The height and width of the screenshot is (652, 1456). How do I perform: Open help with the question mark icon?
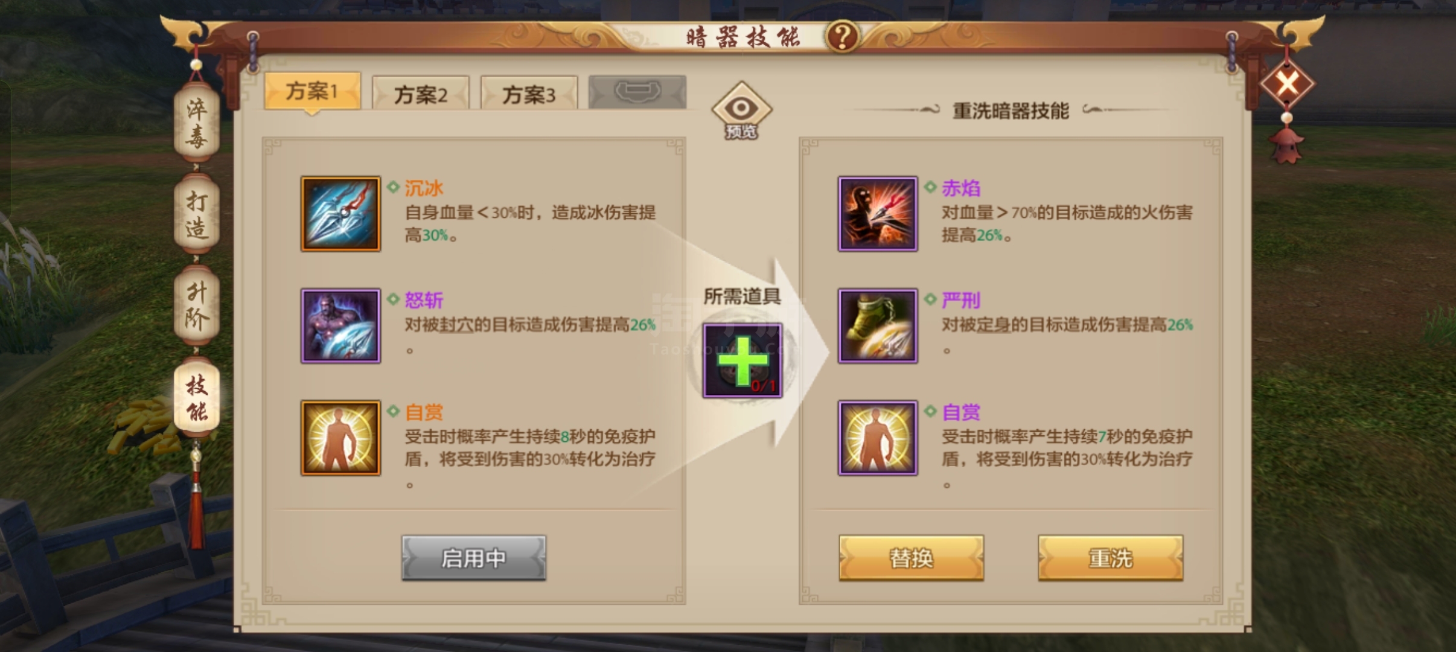842,36
